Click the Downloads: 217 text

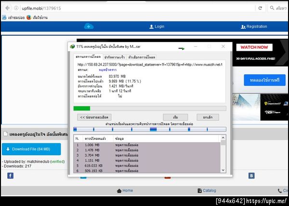(x=16, y=166)
